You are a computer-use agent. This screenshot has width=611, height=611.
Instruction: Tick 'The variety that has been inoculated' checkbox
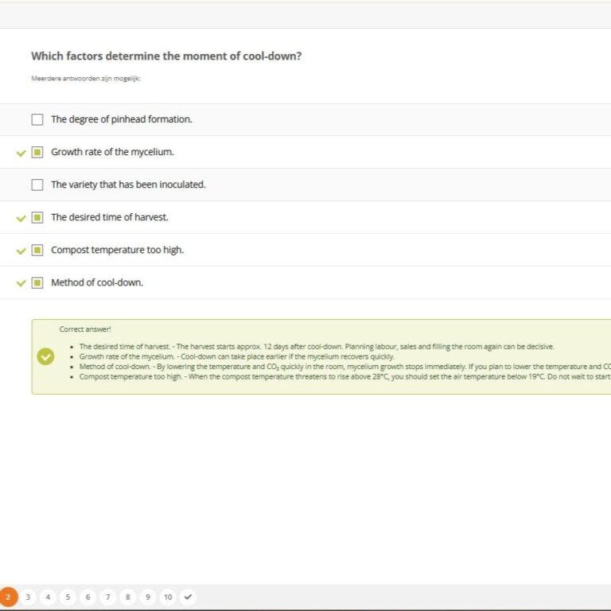point(37,185)
